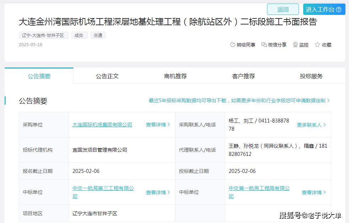Select the date text 2025-05-16
Screen dimensions: 349x223
coord(31,45)
